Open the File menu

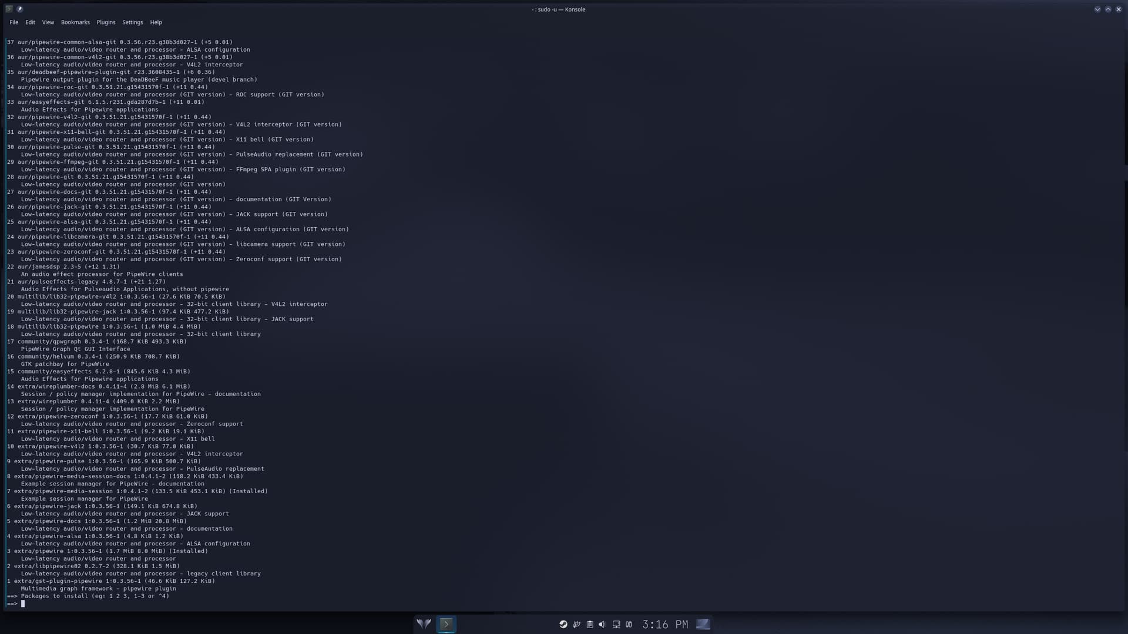coord(14,22)
